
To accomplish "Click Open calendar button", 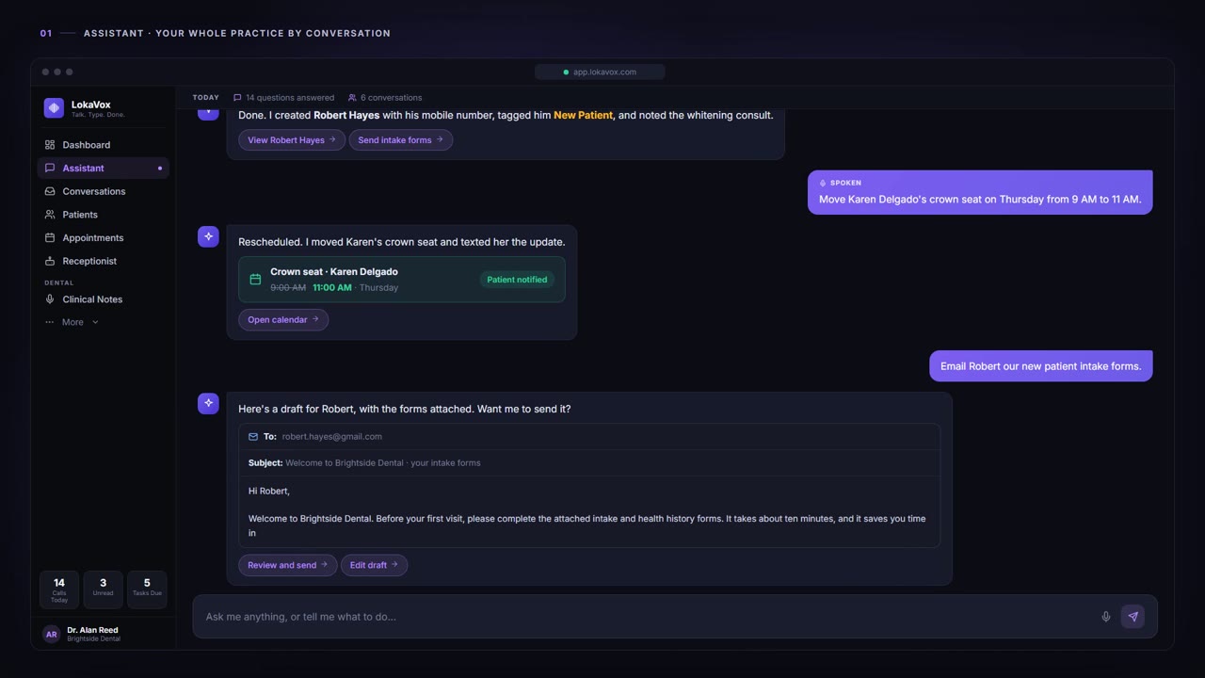I will pos(283,320).
